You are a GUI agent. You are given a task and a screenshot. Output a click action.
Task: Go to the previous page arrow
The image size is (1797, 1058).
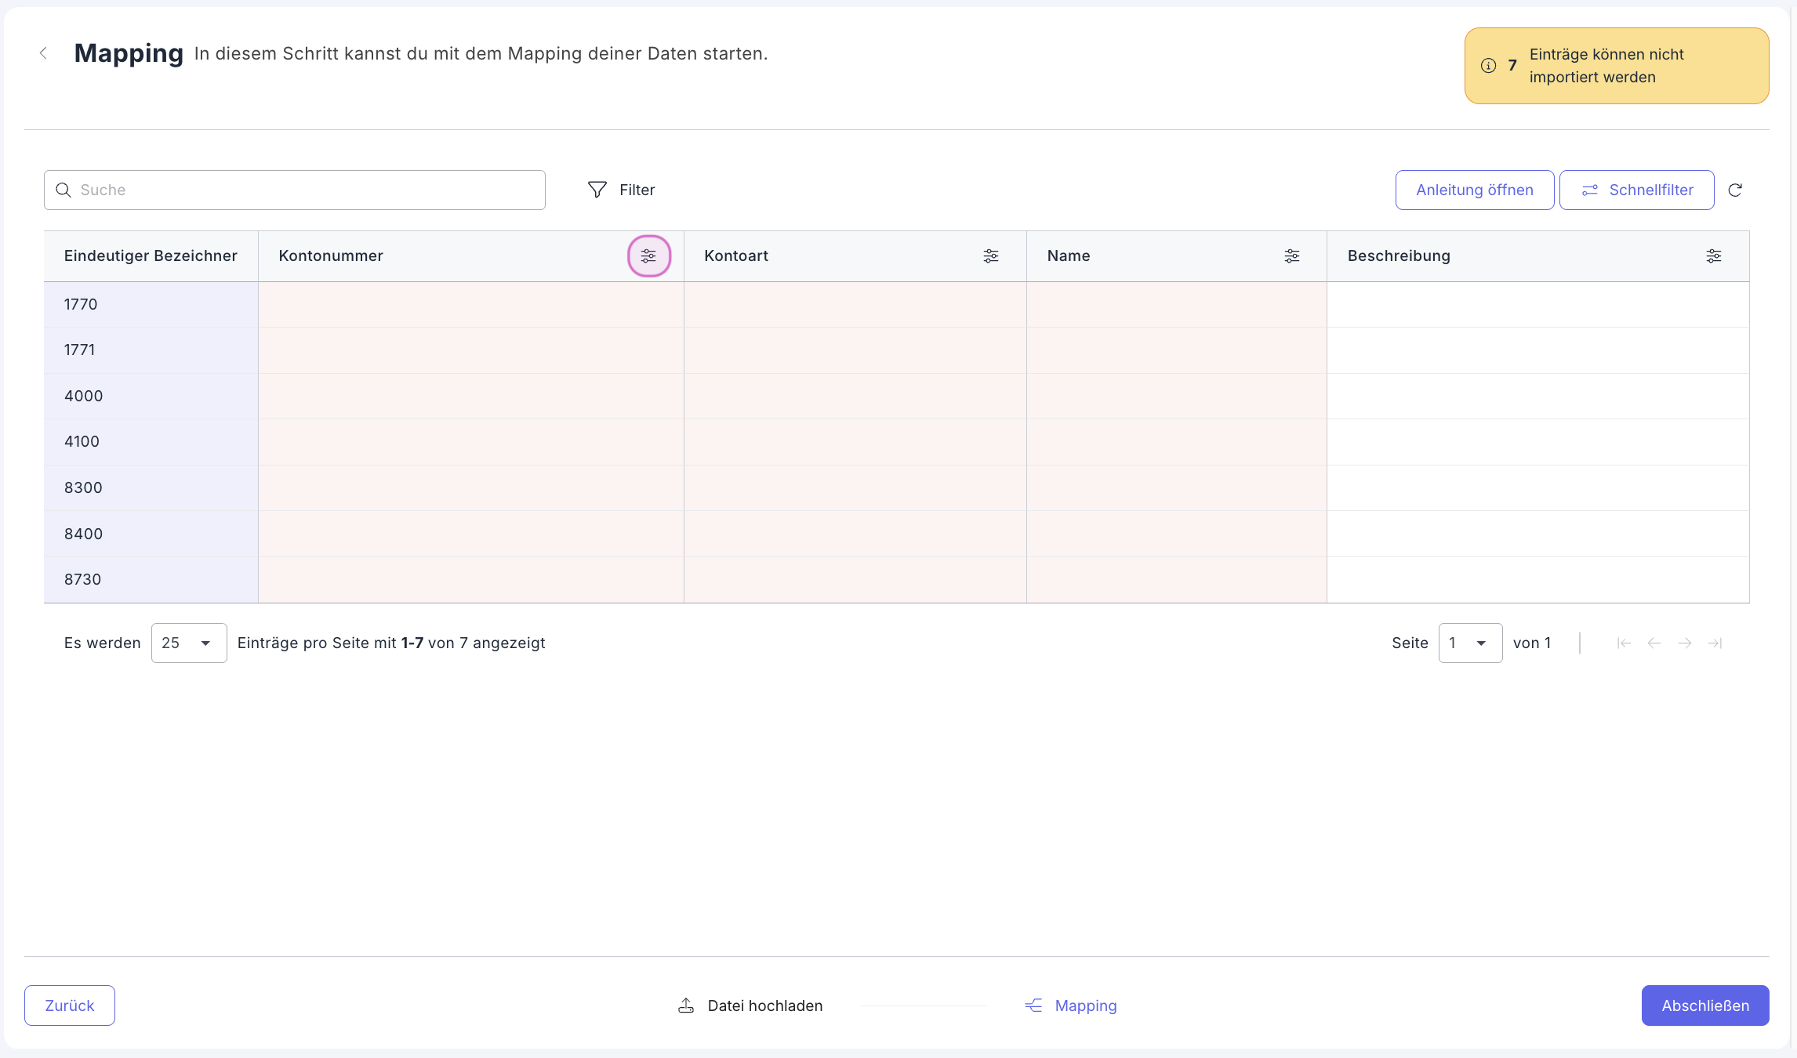point(1654,643)
